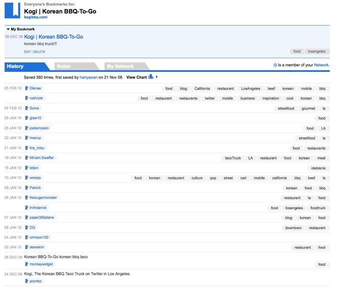The height and width of the screenshot is (287, 337).
Task: Select the blog tag on paper360plane's row
Action: 288,218
